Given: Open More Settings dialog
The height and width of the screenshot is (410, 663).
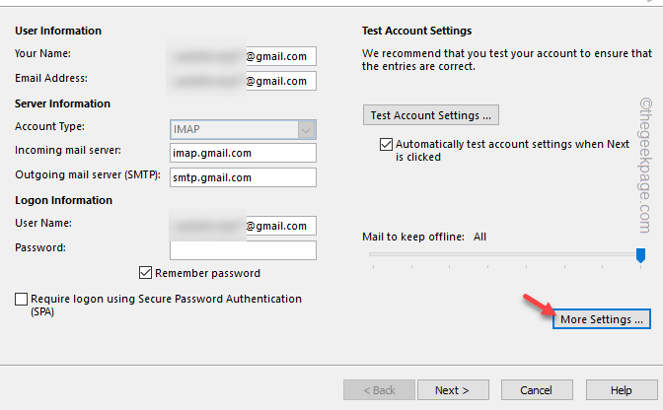Looking at the screenshot, I should pos(601,319).
